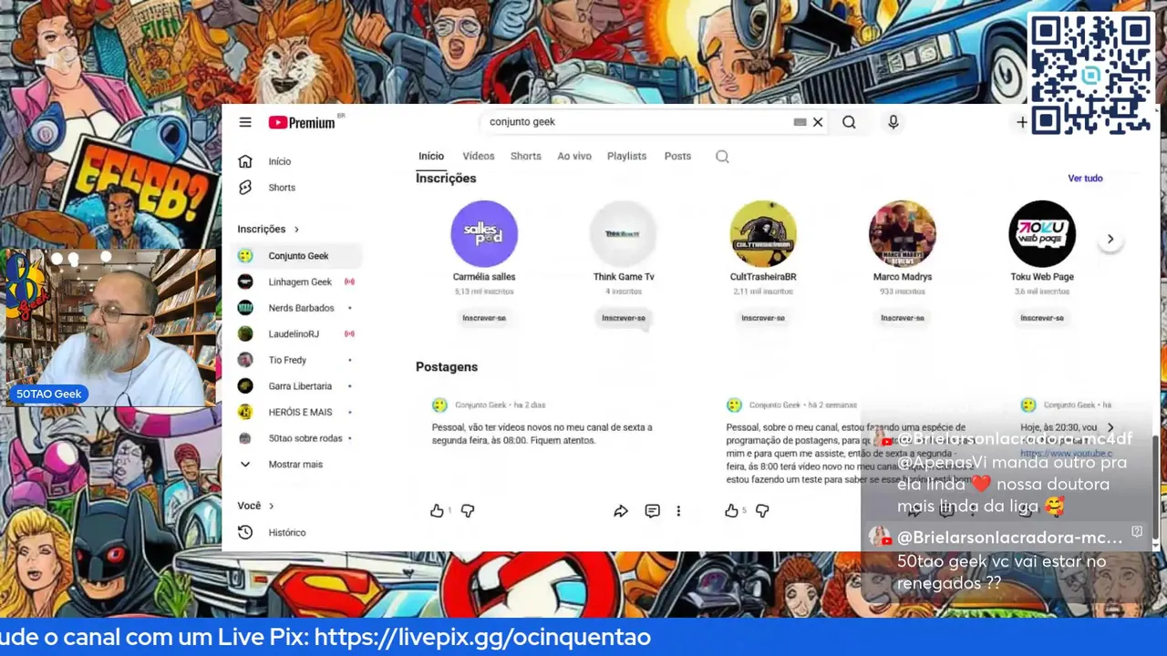Subscribe to Marco Madrys with Inscrever-se
This screenshot has width=1167, height=656.
903,318
